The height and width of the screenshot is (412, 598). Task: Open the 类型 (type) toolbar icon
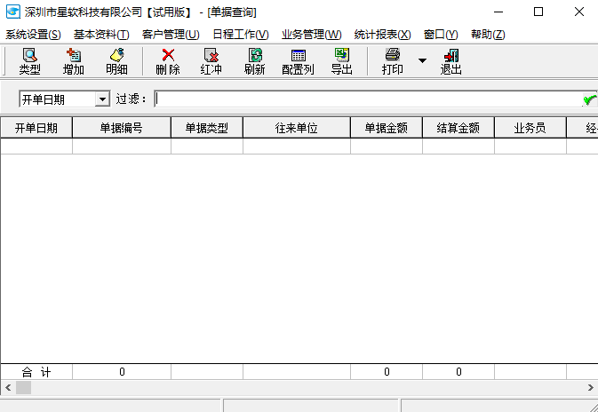pyautogui.click(x=29, y=61)
